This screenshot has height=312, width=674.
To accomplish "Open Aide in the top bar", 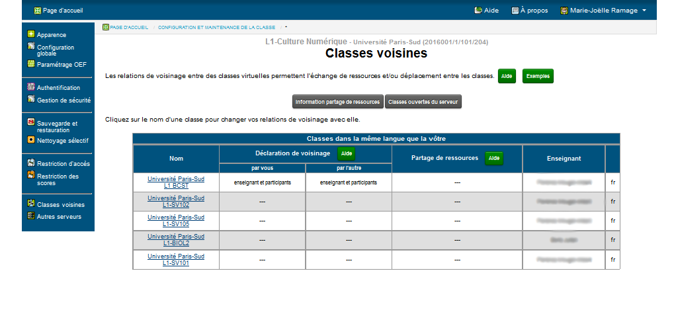I will 486,11.
